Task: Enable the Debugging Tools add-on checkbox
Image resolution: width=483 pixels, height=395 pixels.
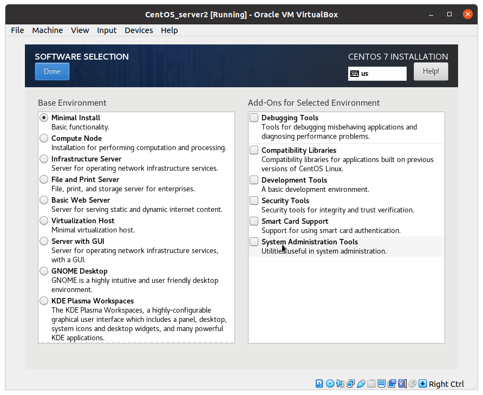Action: 254,118
